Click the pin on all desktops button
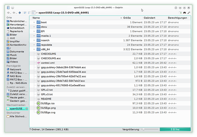 coord(13,7)
